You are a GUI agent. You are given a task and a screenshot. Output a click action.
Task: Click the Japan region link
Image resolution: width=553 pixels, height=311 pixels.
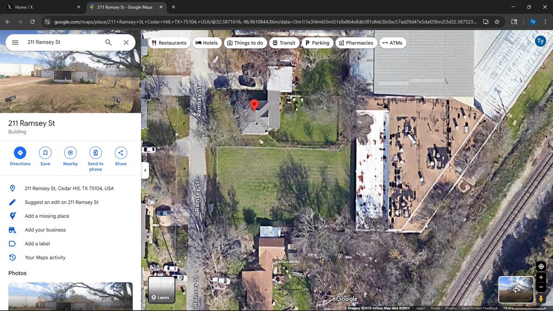pyautogui.click(x=420, y=308)
